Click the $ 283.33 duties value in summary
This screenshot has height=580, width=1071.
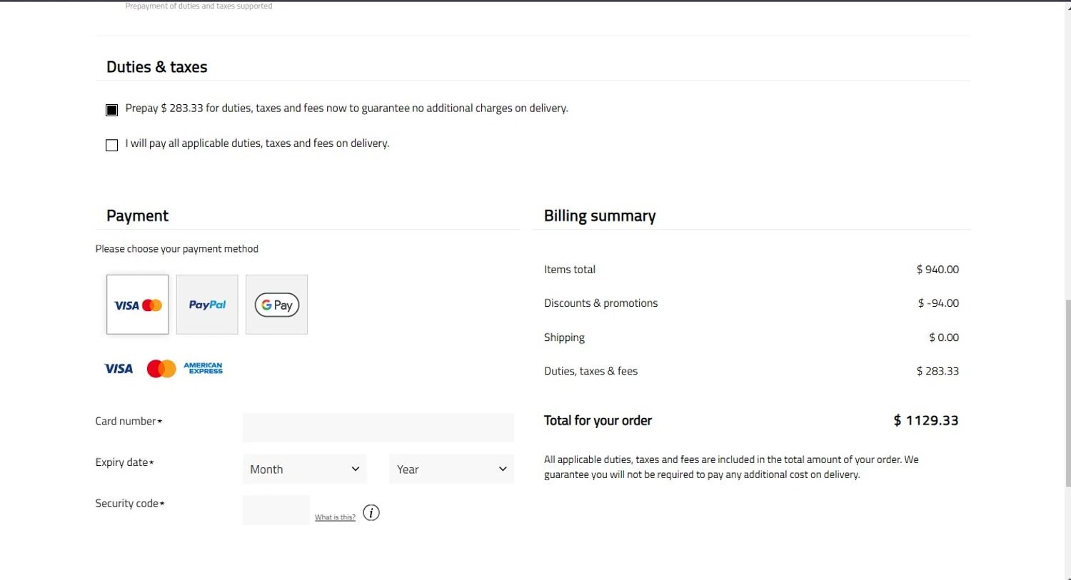937,371
